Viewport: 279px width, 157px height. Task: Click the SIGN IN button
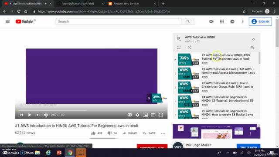click(260, 21)
